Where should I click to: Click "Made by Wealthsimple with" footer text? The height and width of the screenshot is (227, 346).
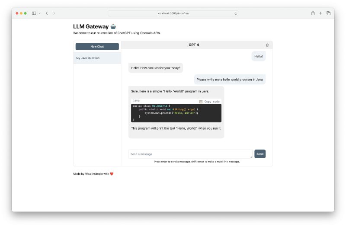91,174
